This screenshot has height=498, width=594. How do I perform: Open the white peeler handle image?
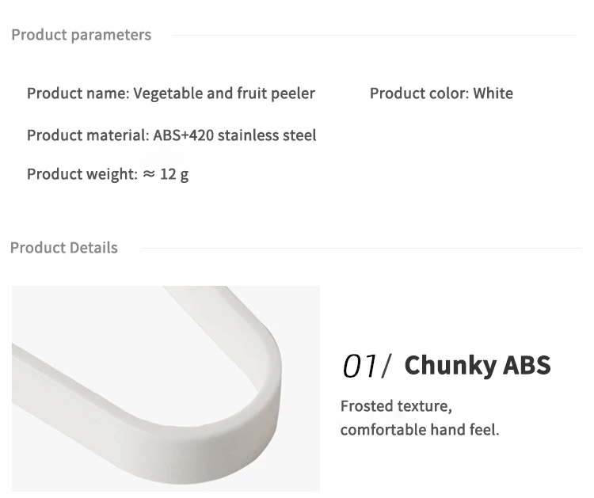pyautogui.click(x=166, y=389)
